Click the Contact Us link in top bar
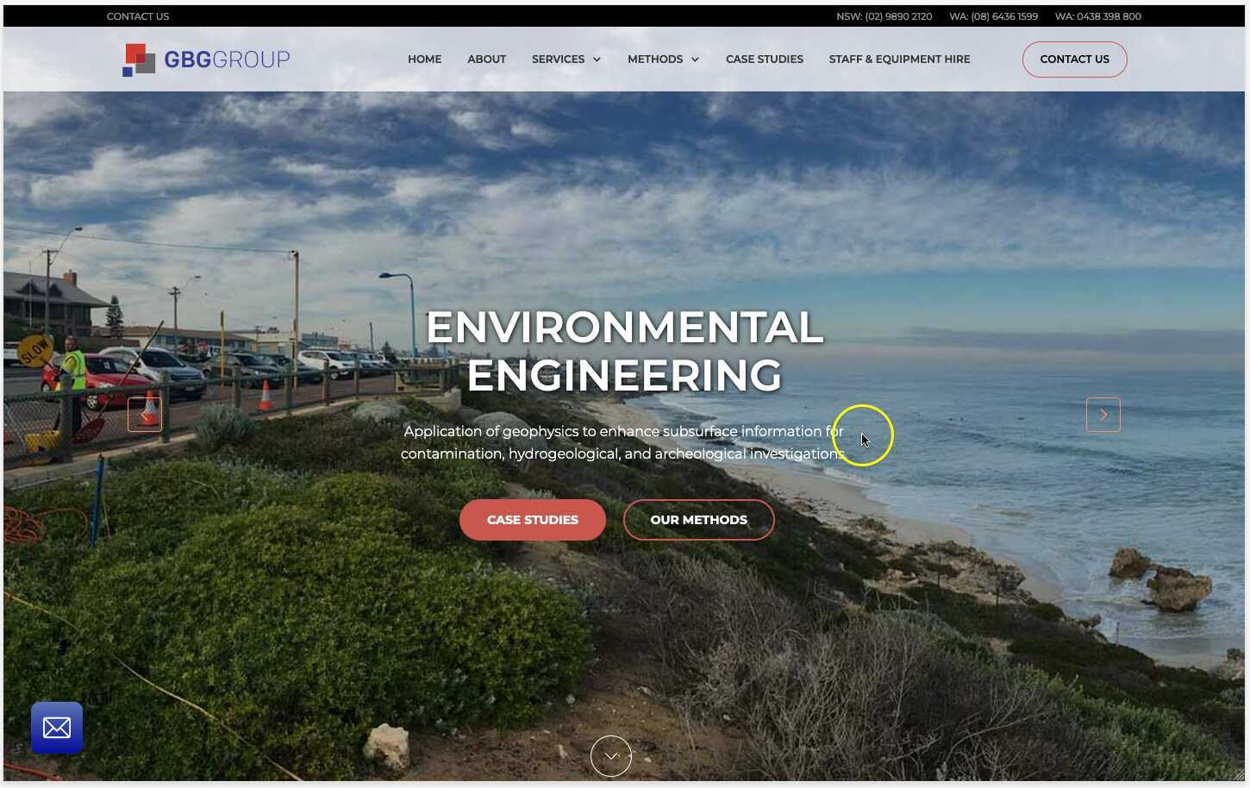 pyautogui.click(x=138, y=16)
